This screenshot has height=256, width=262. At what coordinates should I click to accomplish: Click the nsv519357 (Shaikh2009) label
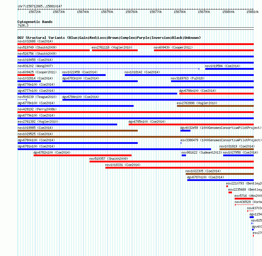pyautogui.click(x=109, y=159)
